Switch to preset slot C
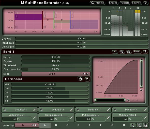This screenshot has height=129, width=150. click(x=67, y=125)
